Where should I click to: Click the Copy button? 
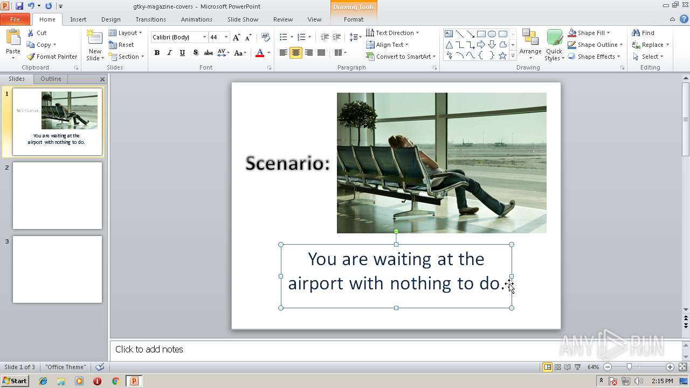(42, 45)
